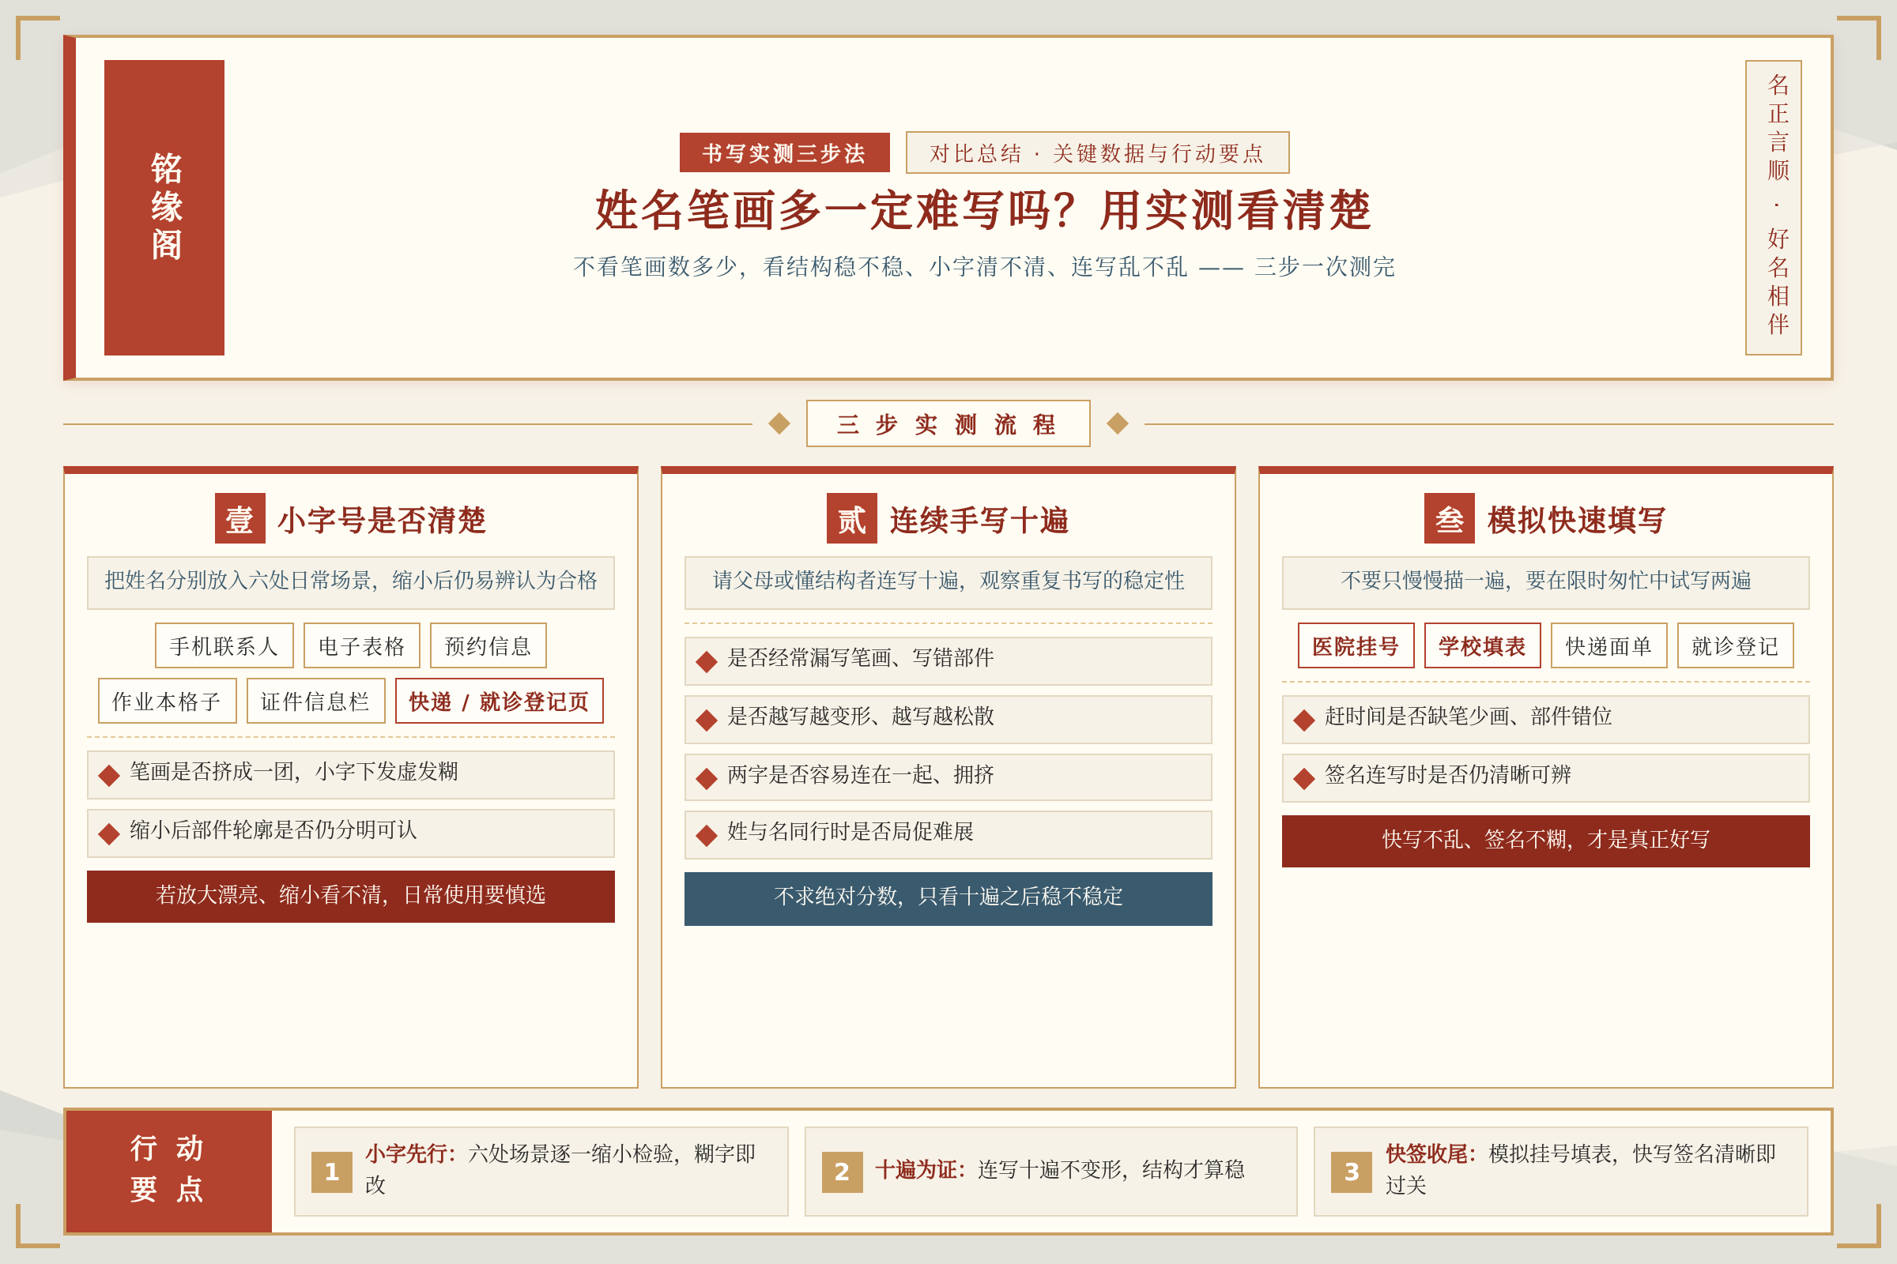
Task: Select the highlighted 快递 / 就诊登记页 tag
Action: coord(500,701)
